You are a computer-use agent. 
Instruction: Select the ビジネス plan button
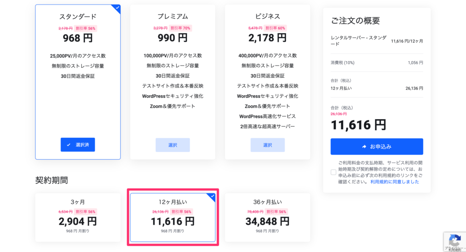tap(268, 145)
